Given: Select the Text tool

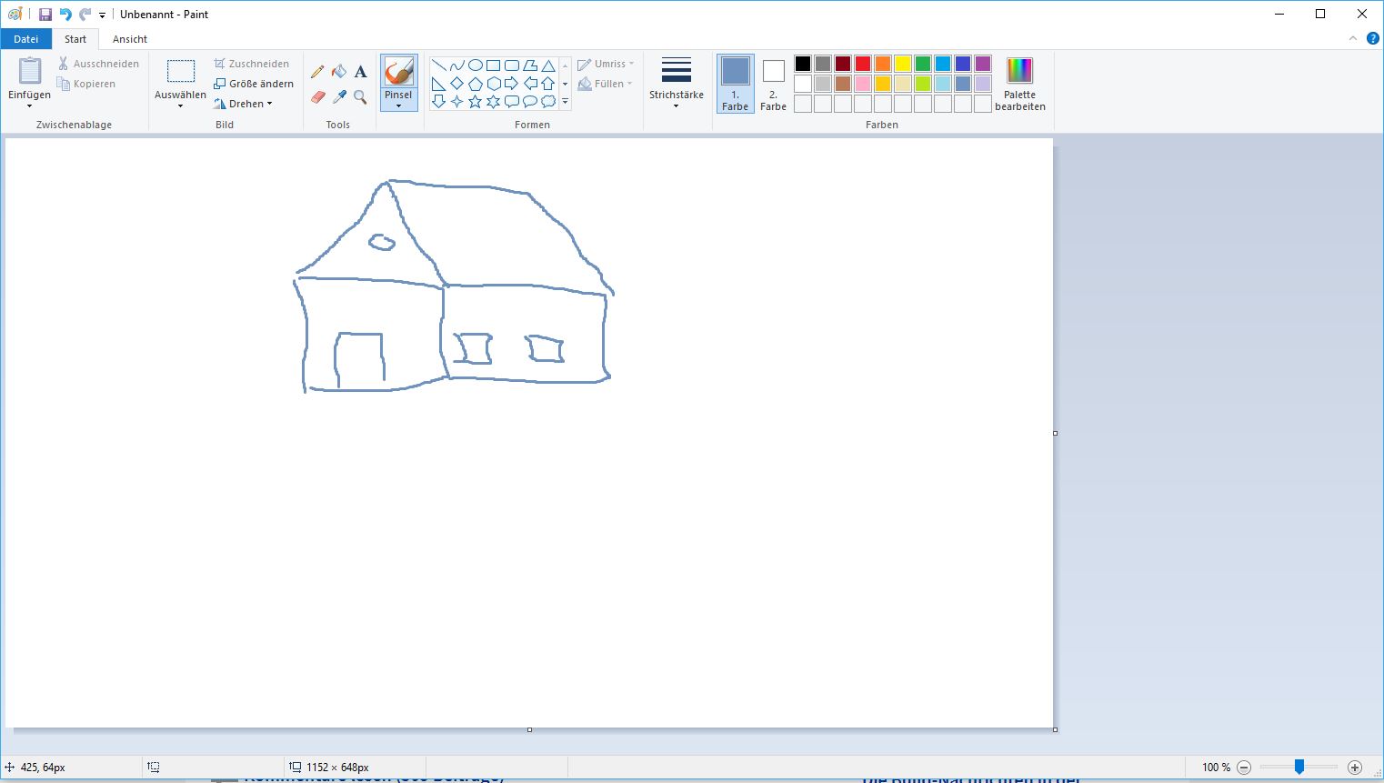Looking at the screenshot, I should coord(361,71).
